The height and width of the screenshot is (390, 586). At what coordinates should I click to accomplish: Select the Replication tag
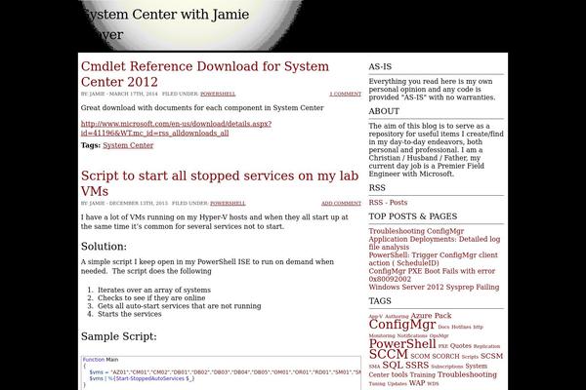486,346
